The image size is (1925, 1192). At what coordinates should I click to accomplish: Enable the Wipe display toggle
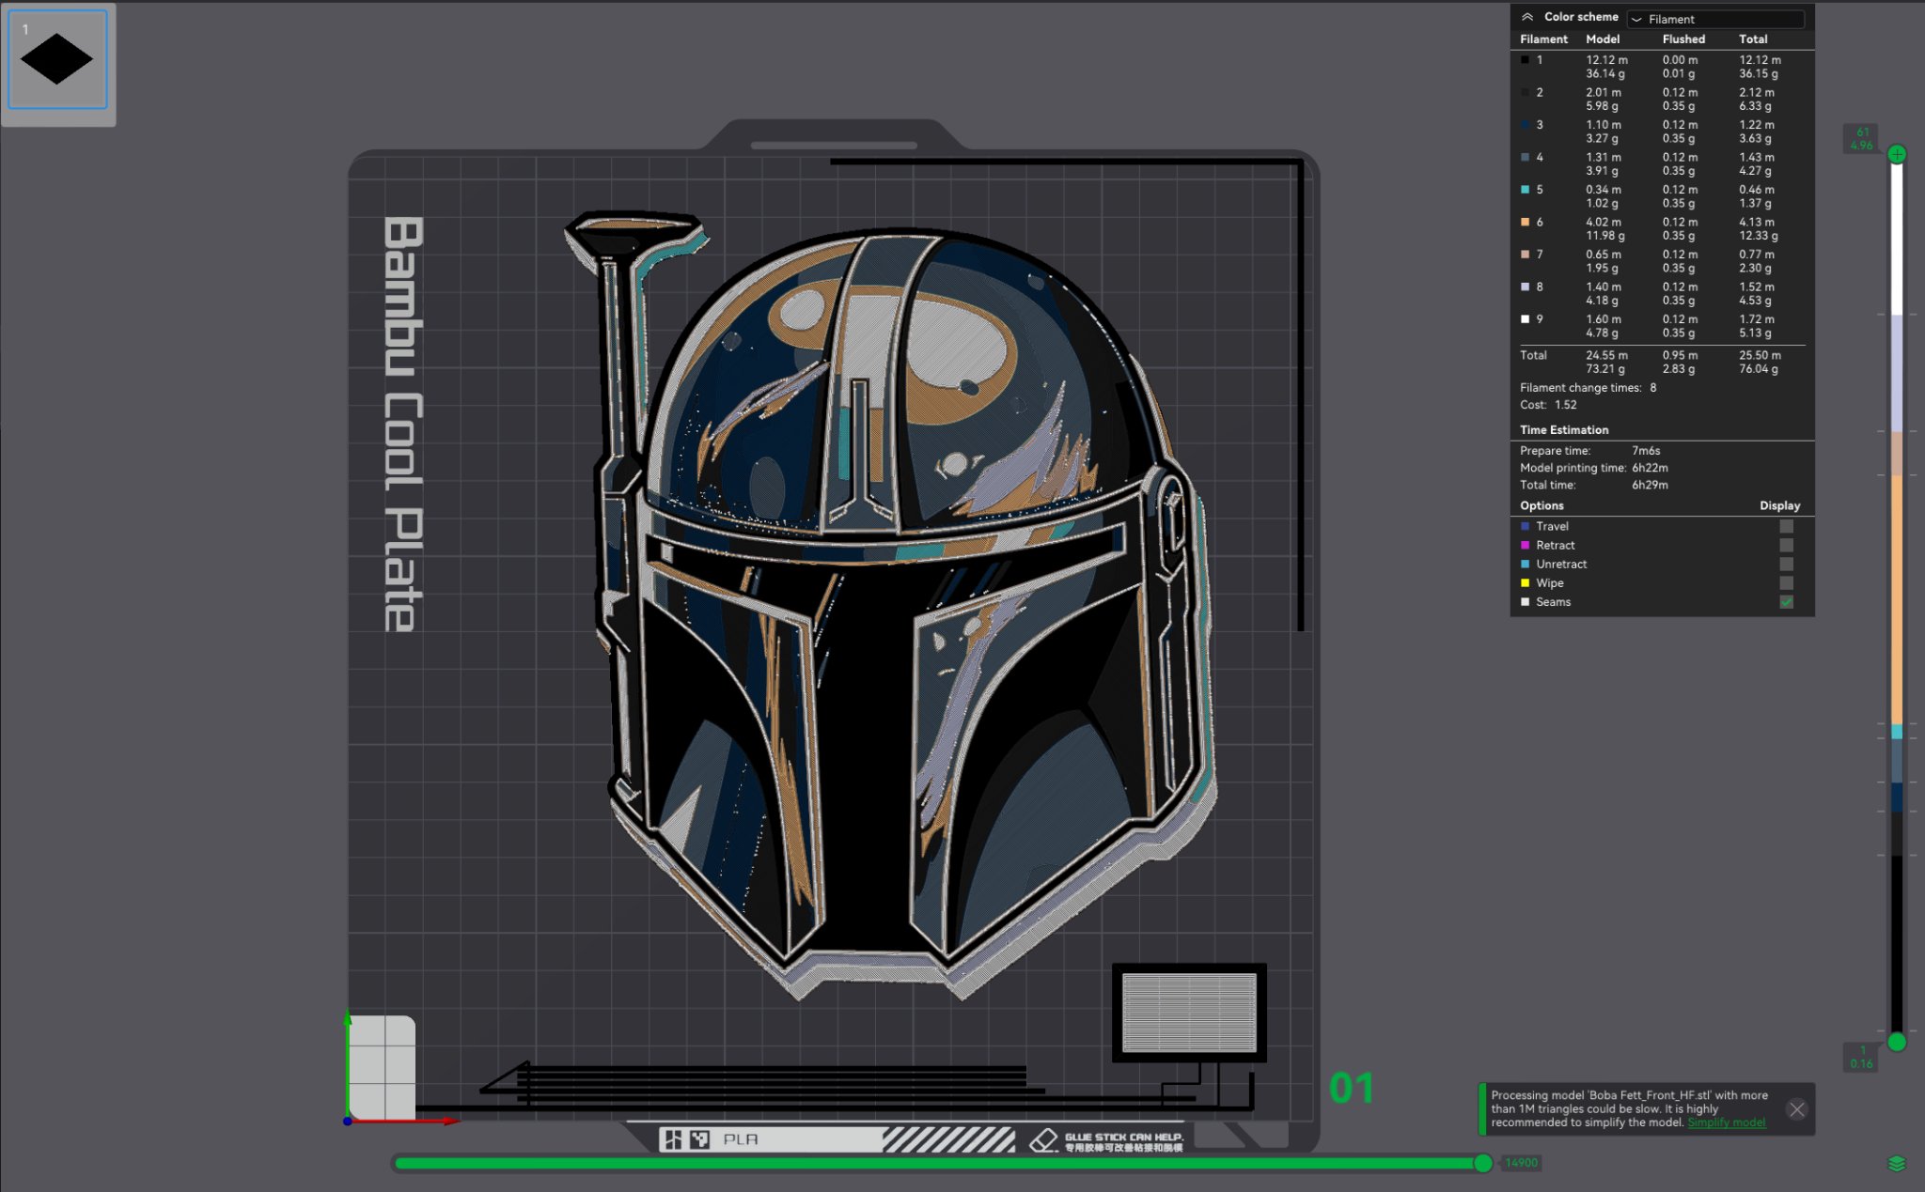click(x=1786, y=582)
